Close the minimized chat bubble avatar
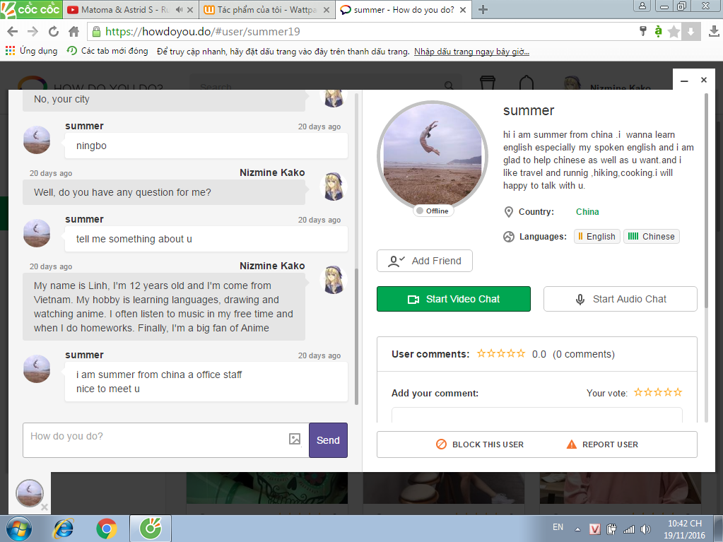This screenshot has width=723, height=542. [44, 507]
